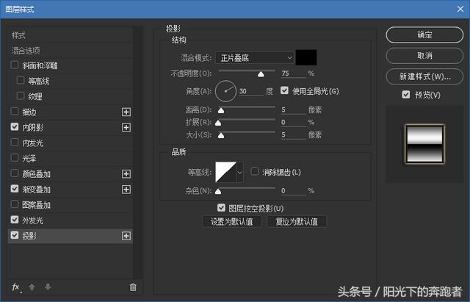Open 内阴影 settings panel

[33, 128]
